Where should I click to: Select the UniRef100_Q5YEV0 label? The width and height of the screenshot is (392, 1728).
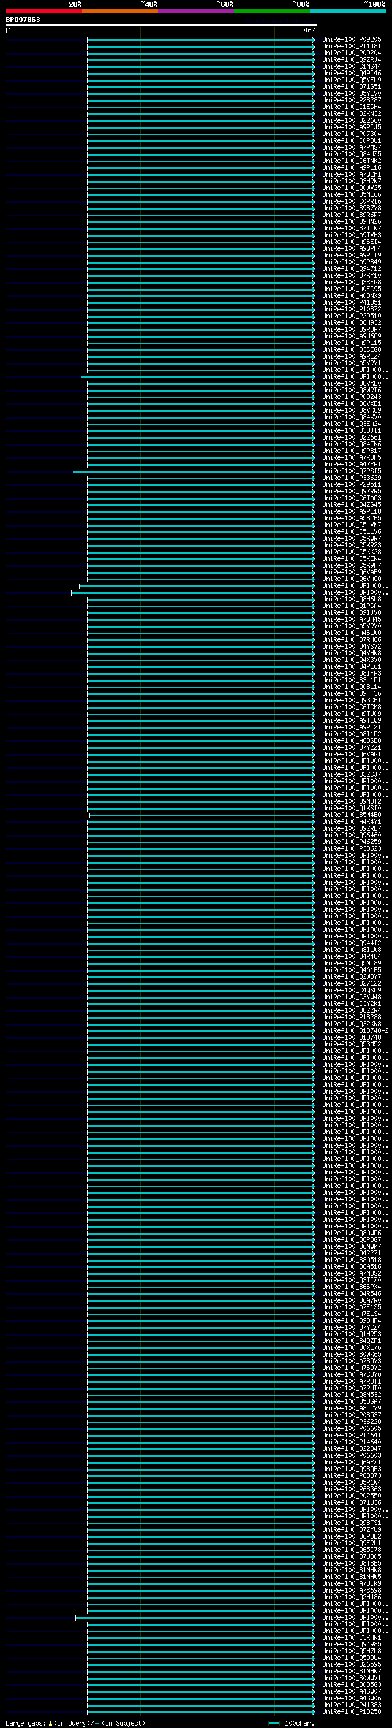(x=352, y=93)
